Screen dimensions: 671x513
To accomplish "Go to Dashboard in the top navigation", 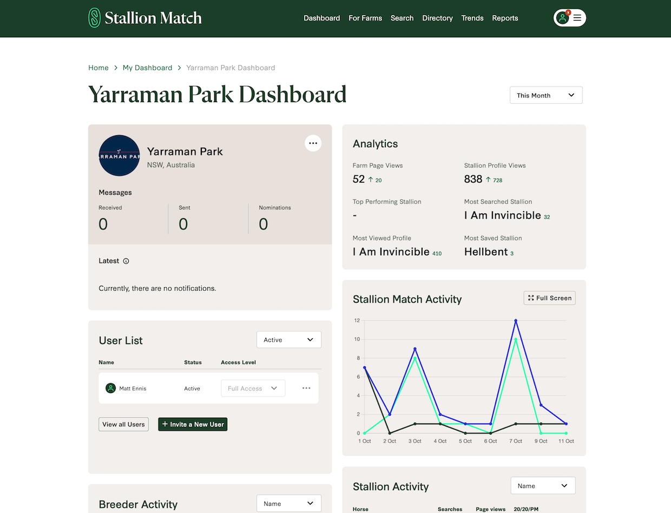I will pos(322,18).
